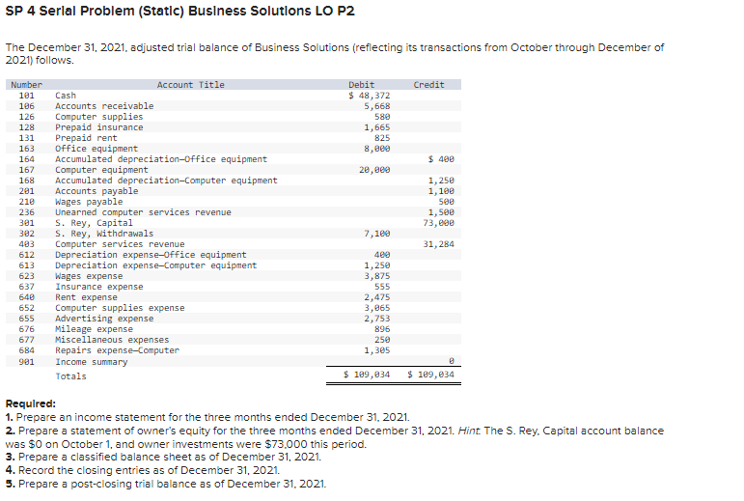This screenshot has height=501, width=744.
Task: Select the 'Account Title' column header
Action: (x=191, y=85)
